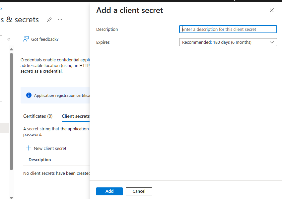Click the Cancel button
The height and width of the screenshot is (199, 282).
coord(139,191)
